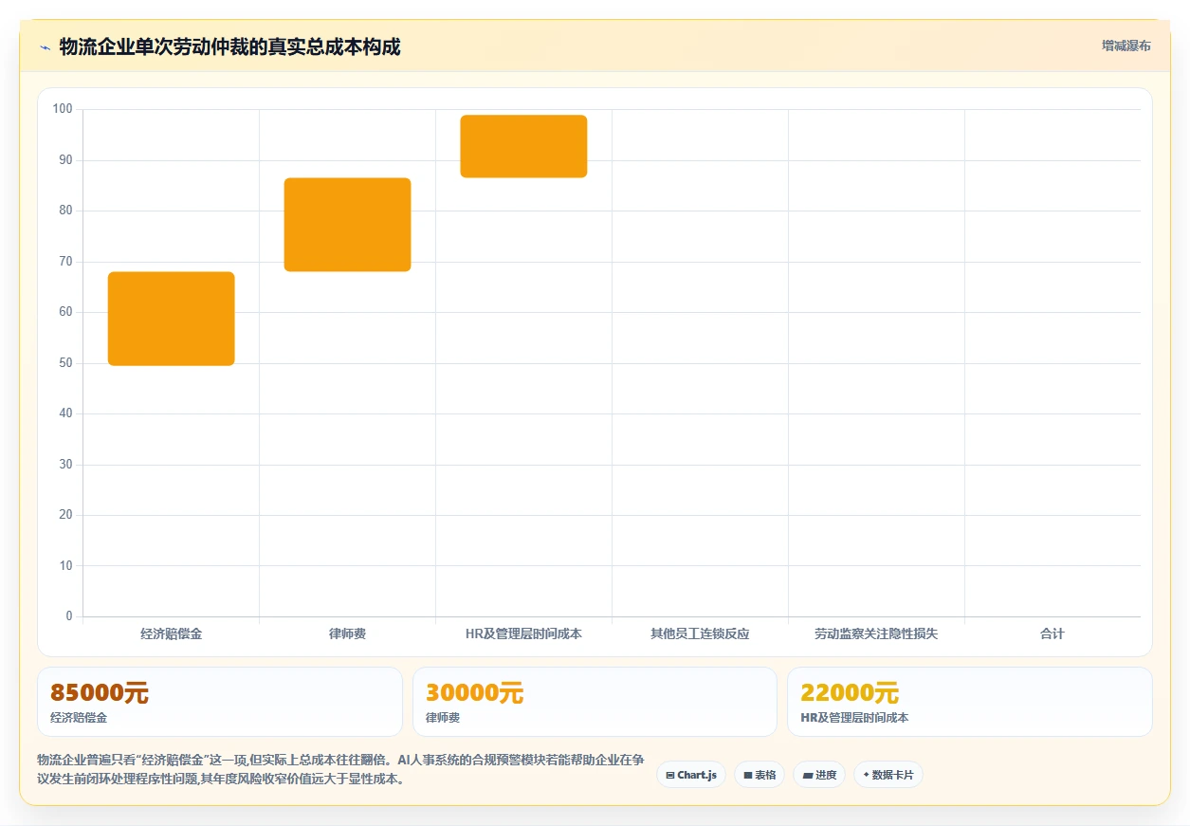Screen dimensions: 1190x826
Task: Open the 30000元 律师费 data card
Action: (x=595, y=702)
